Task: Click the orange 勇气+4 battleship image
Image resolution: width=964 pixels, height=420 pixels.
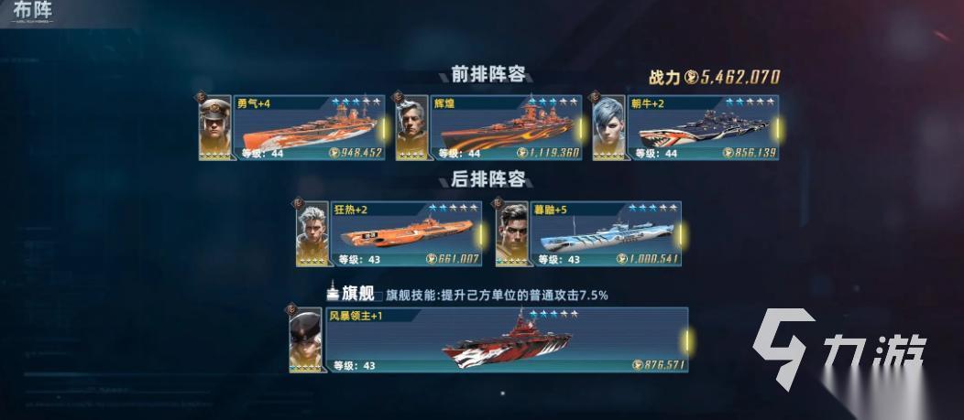Action: point(309,128)
